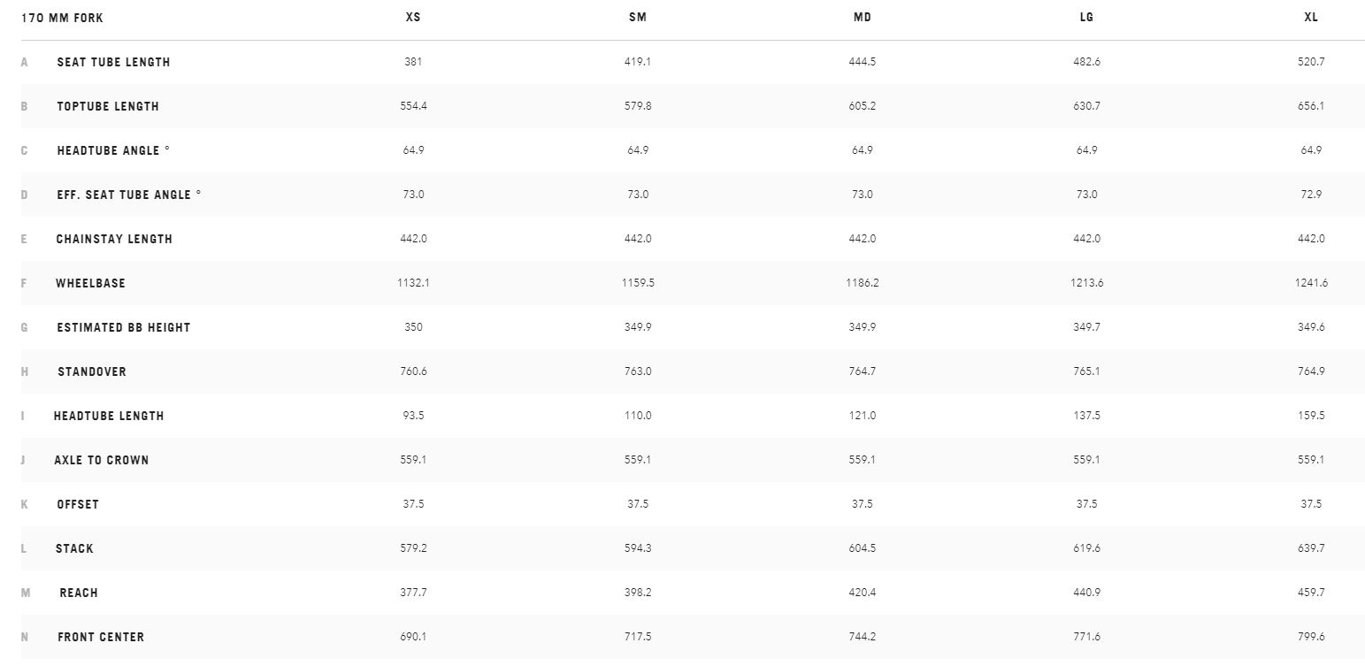Screen dimensions: 1365x666
Task: Click the XL wheelbase value 1241.6
Action: (x=1311, y=283)
